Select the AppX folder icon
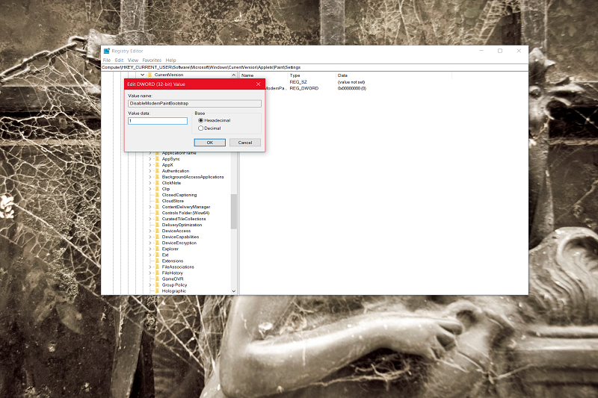The height and width of the screenshot is (398, 598). [x=157, y=165]
